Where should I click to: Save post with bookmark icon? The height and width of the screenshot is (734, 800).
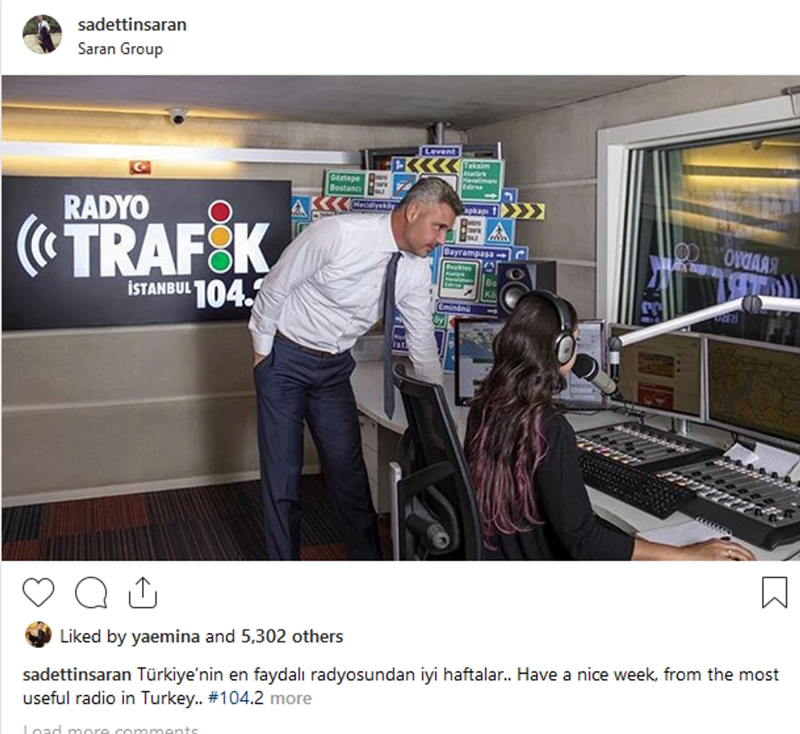pos(774,592)
